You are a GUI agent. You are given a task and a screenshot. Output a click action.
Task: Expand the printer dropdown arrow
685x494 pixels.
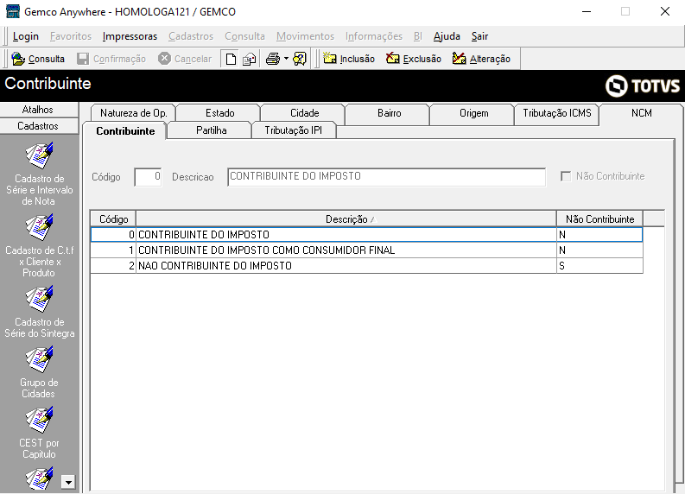(x=286, y=58)
